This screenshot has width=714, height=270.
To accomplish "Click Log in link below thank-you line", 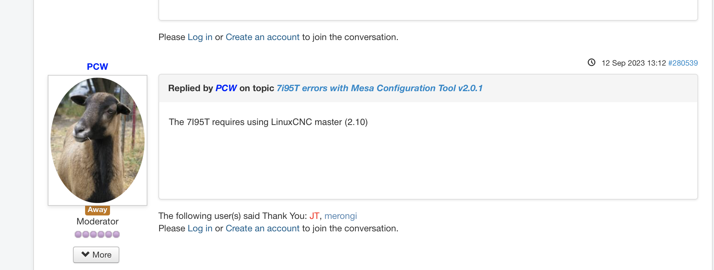I will click(x=200, y=228).
